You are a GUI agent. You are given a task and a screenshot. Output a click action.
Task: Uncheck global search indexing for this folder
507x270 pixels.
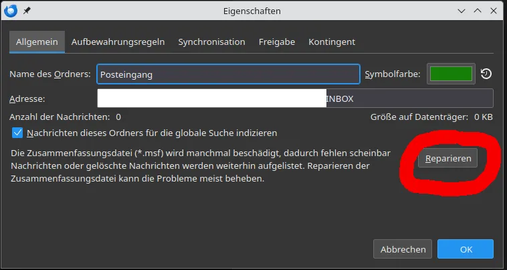point(17,133)
